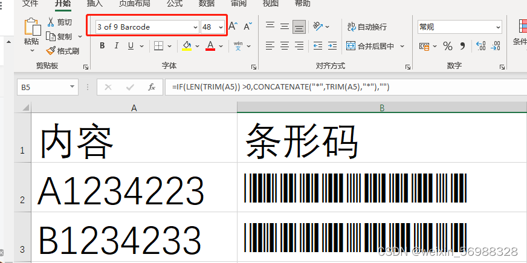Click the Paste clipboard icon
527x263 pixels.
(x=33, y=27)
